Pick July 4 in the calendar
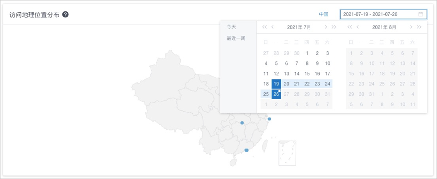Screen dimensions: 437x179 tap(266, 63)
